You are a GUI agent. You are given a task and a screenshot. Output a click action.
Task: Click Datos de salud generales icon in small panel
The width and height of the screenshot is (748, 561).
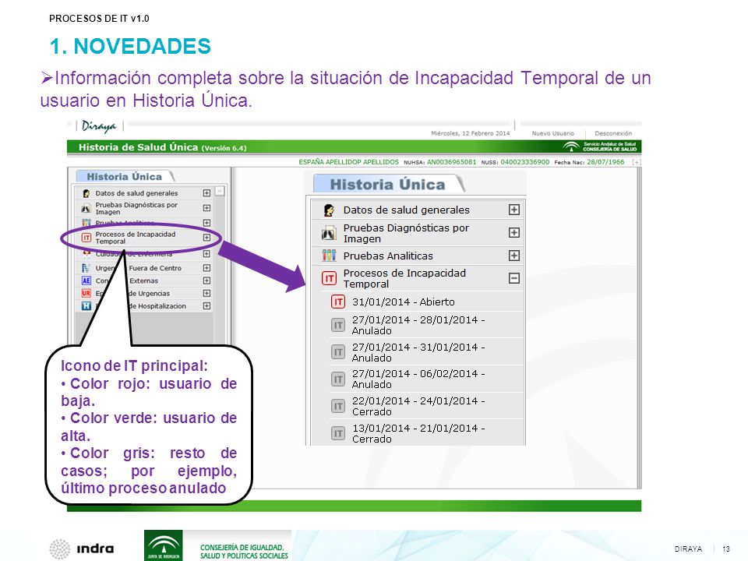click(86, 193)
